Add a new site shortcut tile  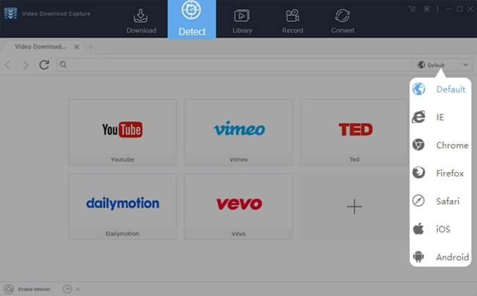[x=354, y=207]
